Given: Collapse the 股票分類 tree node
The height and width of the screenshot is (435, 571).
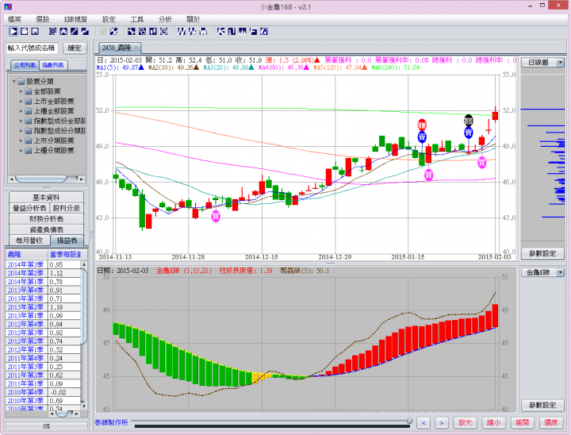Looking at the screenshot, I should click(x=13, y=81).
